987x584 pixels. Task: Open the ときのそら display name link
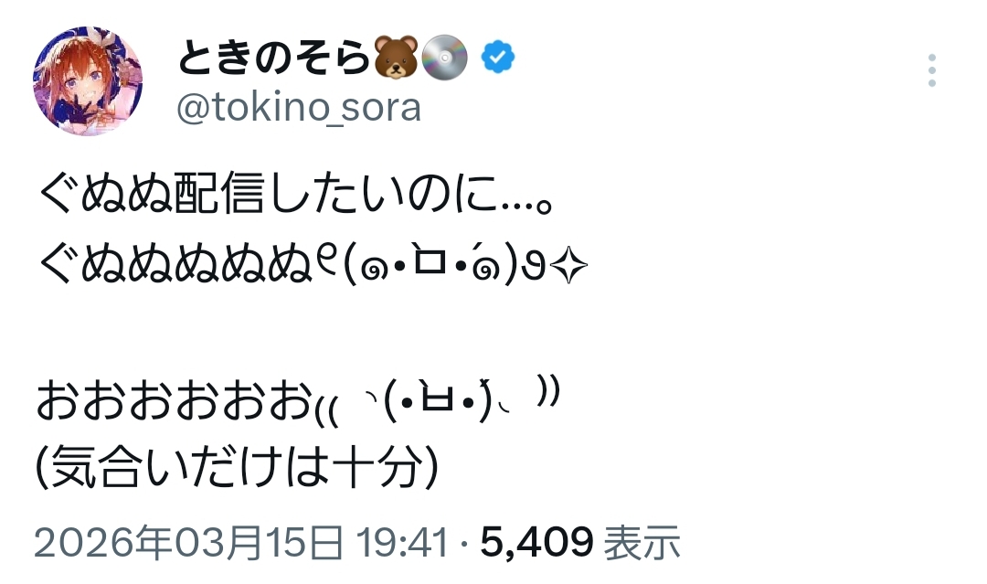click(274, 59)
